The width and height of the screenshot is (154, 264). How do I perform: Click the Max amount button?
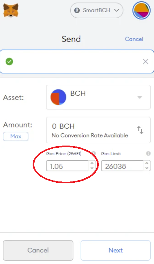tap(16, 136)
